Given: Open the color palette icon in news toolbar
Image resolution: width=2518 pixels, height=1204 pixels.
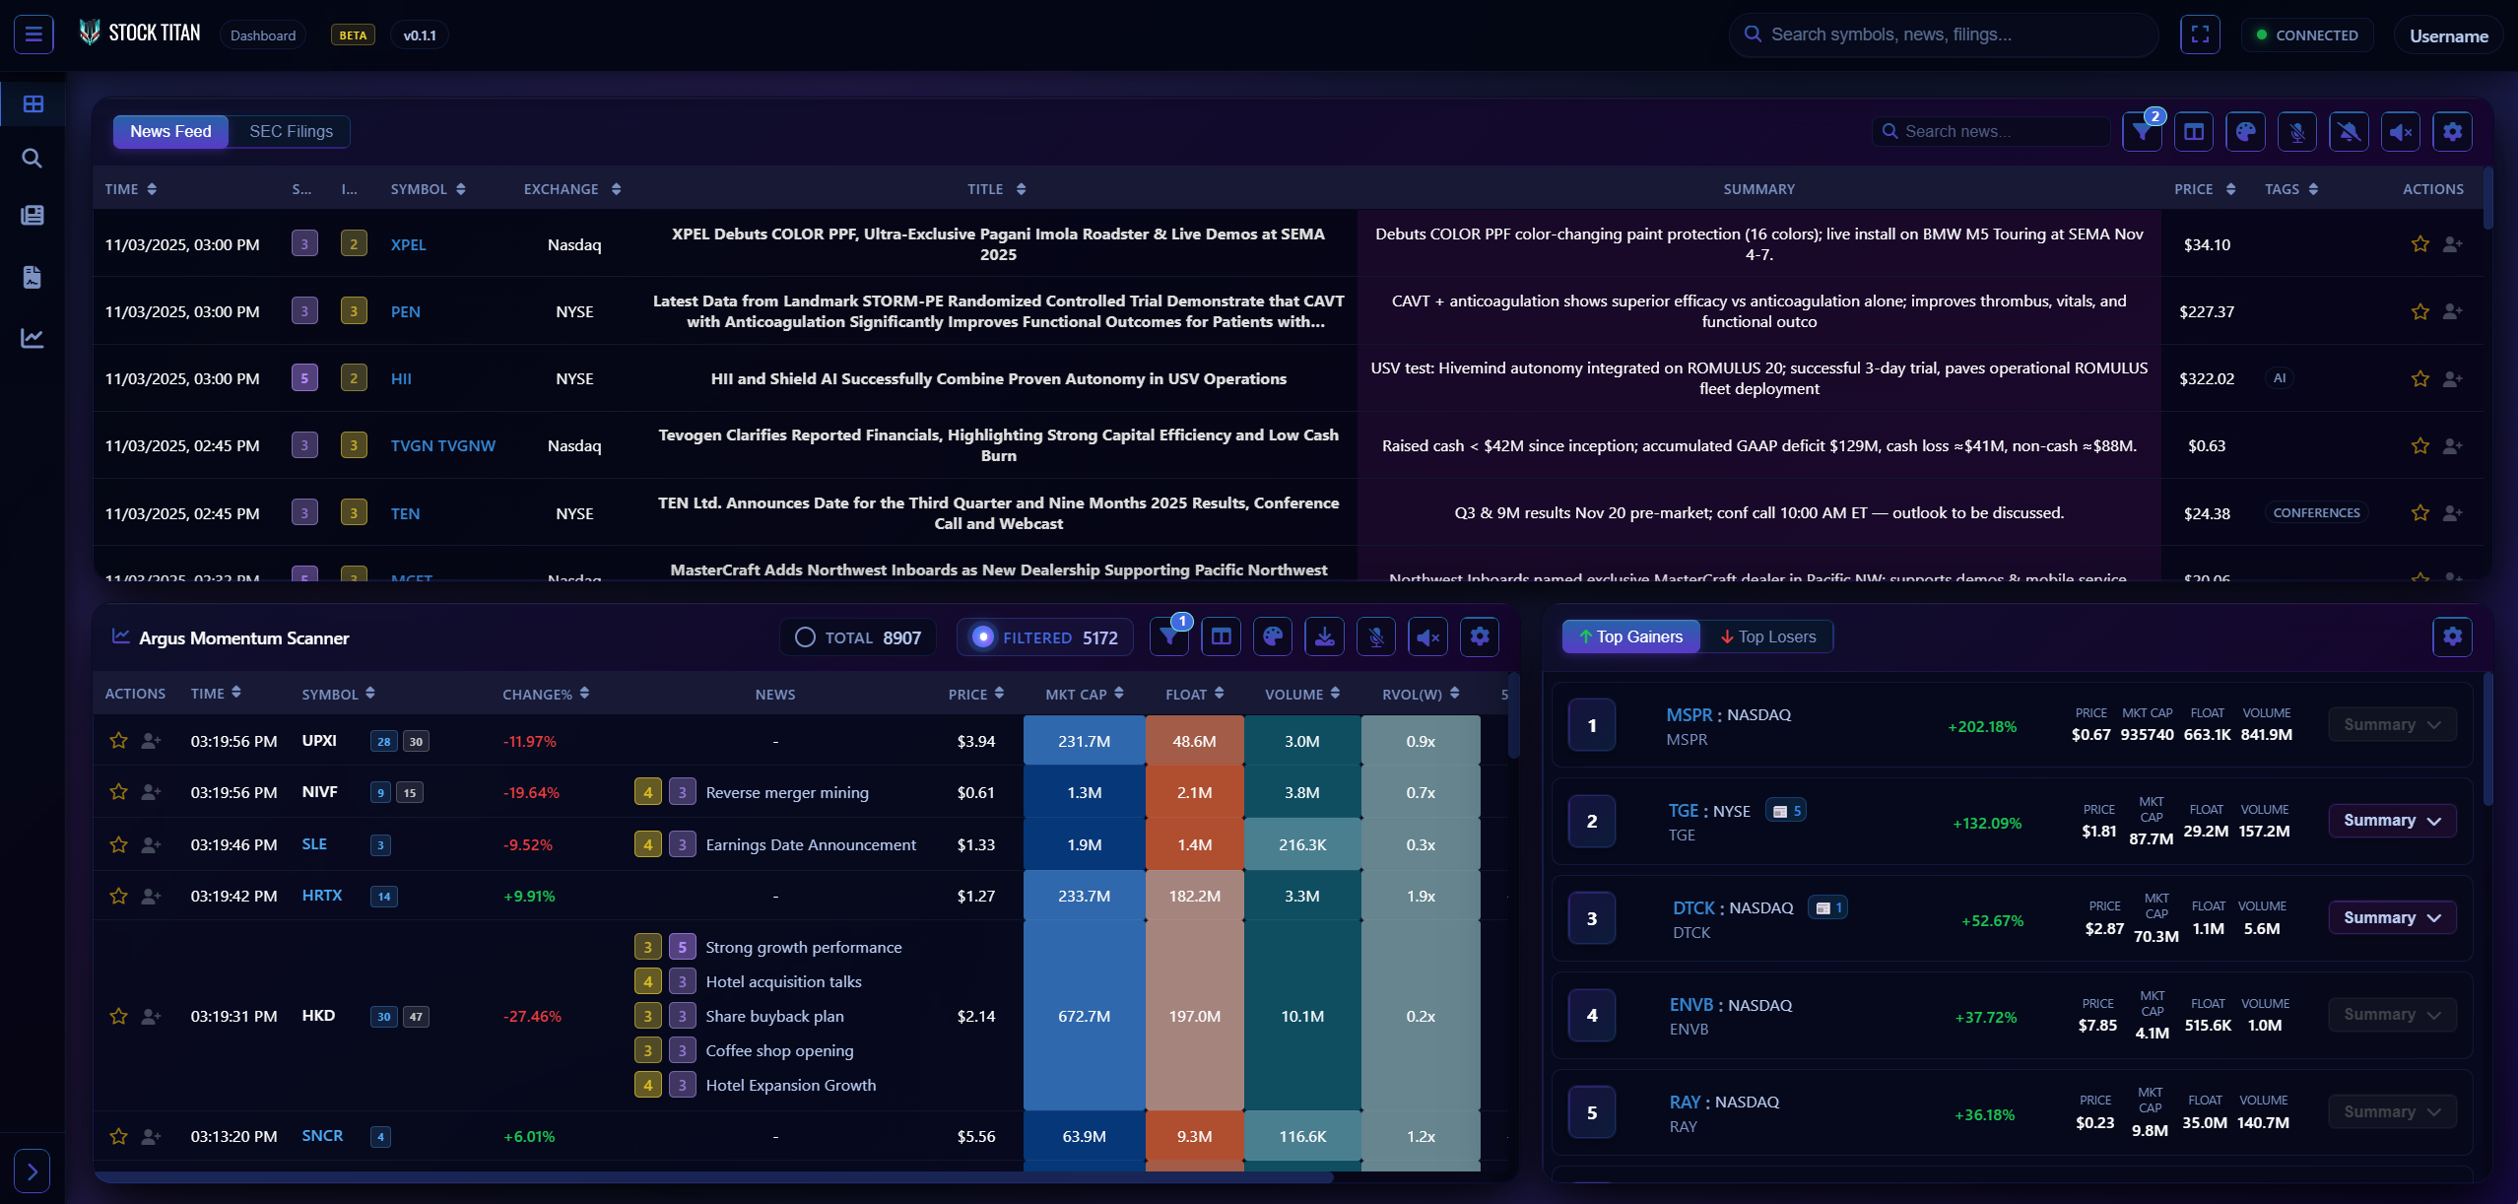Looking at the screenshot, I should click(x=2246, y=131).
